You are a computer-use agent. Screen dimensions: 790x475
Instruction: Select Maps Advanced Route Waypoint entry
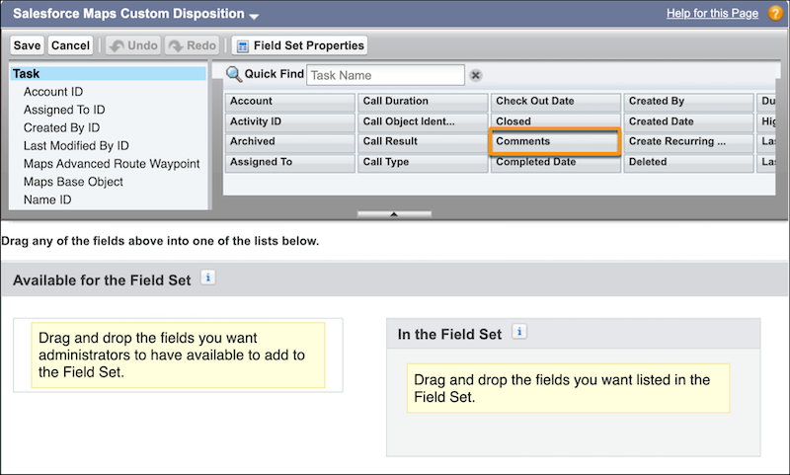tap(112, 164)
